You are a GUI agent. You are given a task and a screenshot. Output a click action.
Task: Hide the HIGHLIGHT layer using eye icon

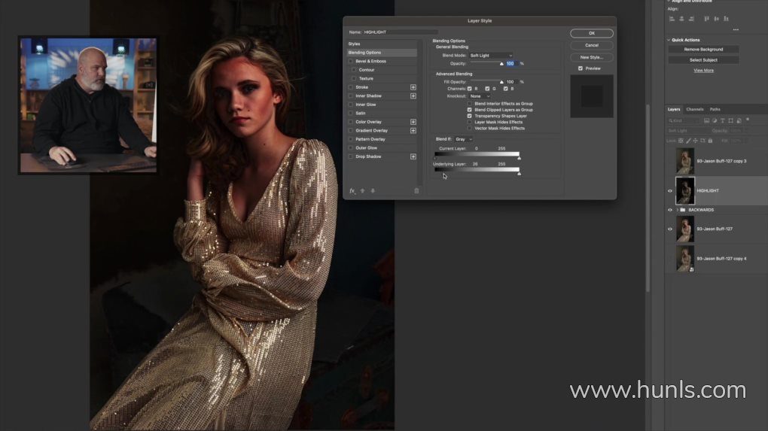[x=670, y=191]
